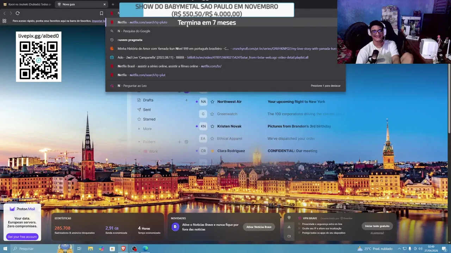Select N - Perguntar ao Leo suggestion
This screenshot has height=253, width=451.
coord(225,86)
